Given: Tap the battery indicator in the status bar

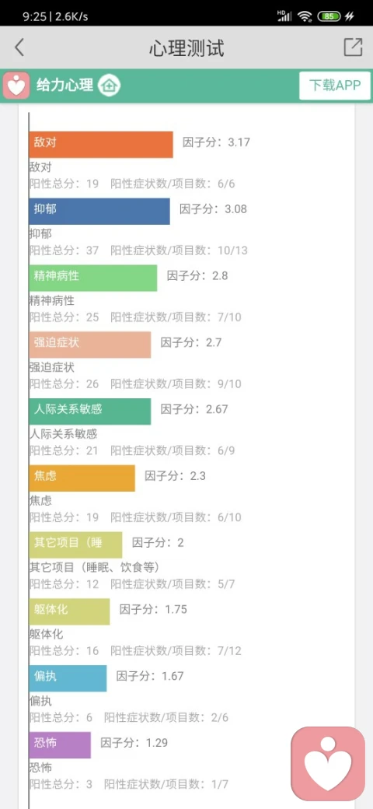Looking at the screenshot, I should pyautogui.click(x=329, y=16).
